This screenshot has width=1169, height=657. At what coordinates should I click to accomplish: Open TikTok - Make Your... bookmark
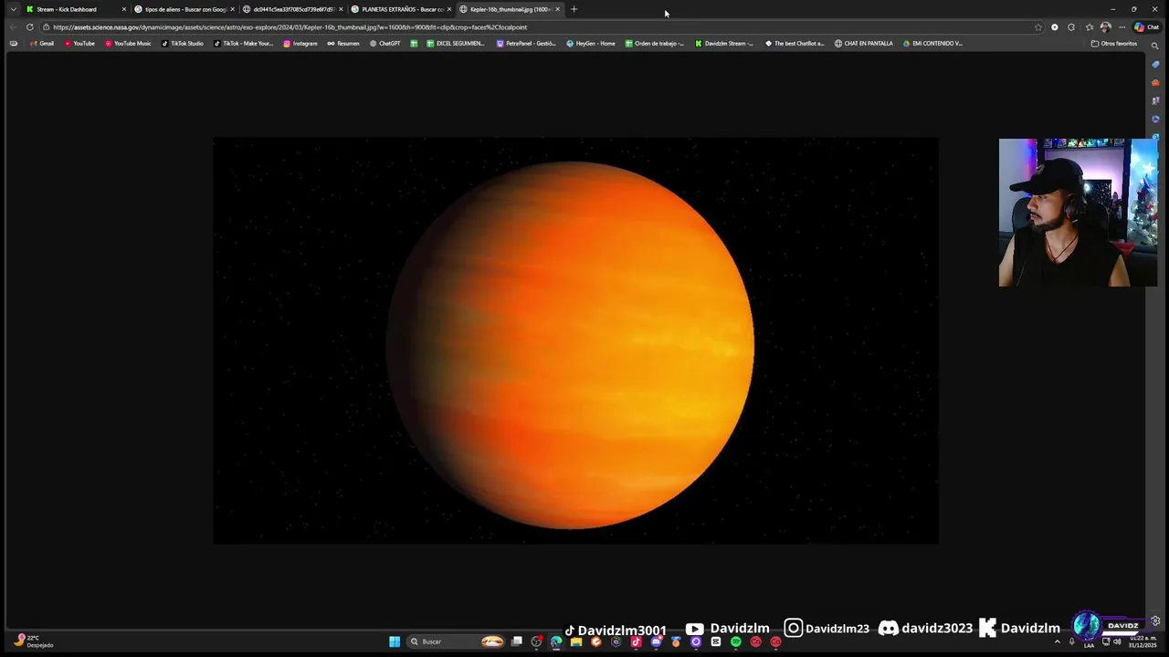244,43
